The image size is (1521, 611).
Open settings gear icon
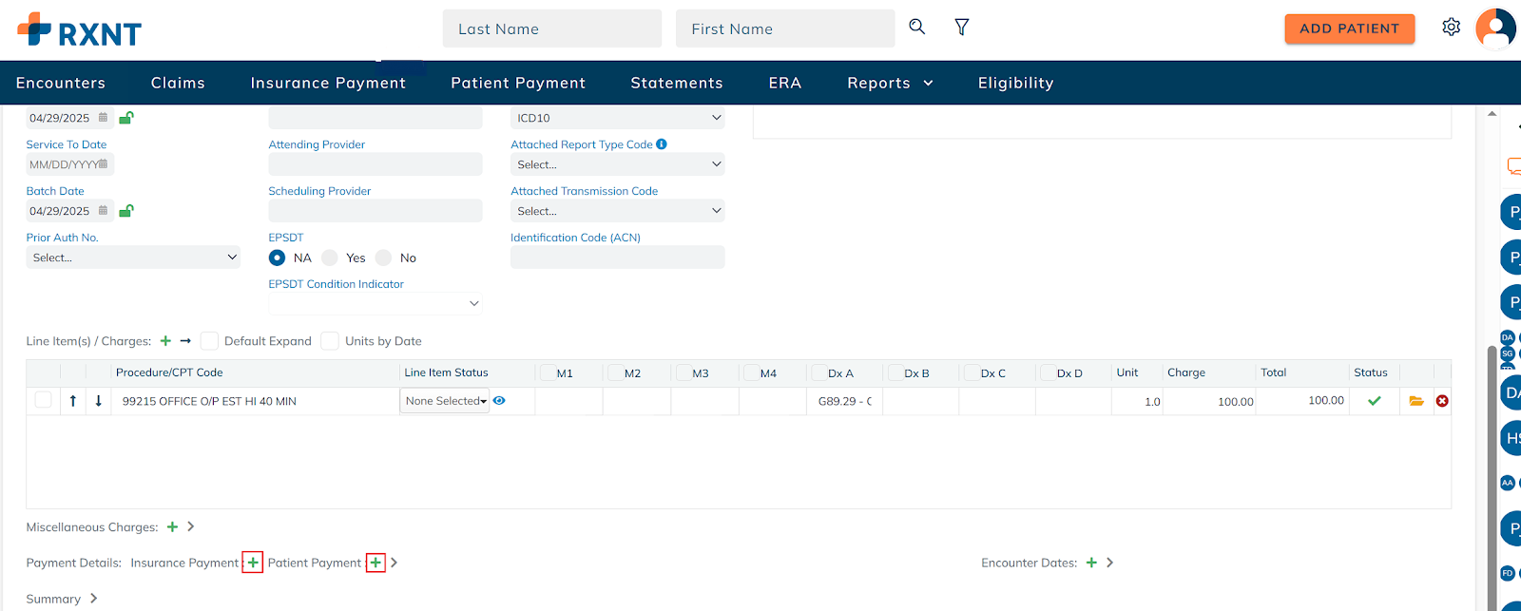1451,28
